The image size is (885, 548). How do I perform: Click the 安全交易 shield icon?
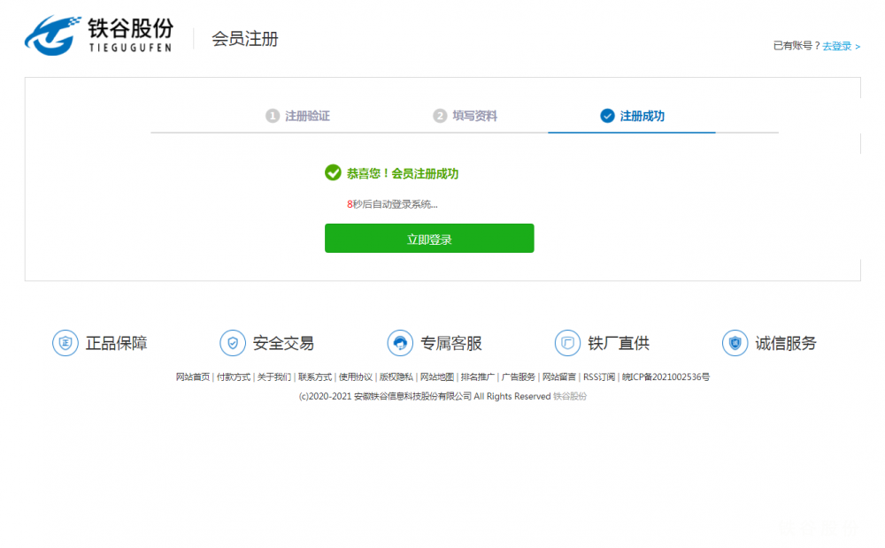coord(233,343)
